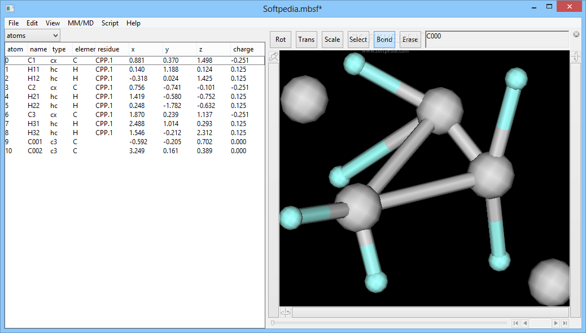Activate the Scale mode button
The height and width of the screenshot is (333, 586).
tap(333, 40)
